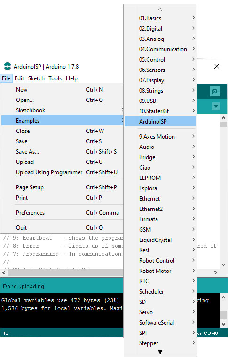Open the tab options dropdown arrow

[x=216, y=106]
